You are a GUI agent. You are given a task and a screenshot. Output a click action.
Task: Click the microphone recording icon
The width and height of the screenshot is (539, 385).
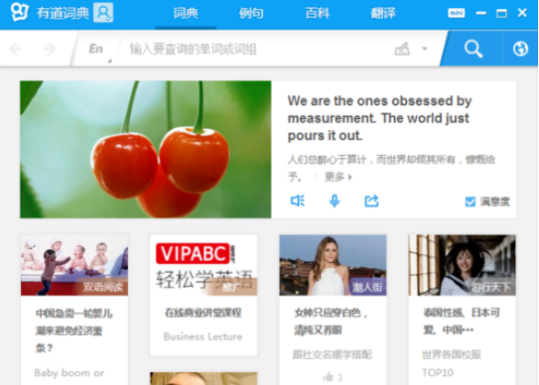[x=335, y=200]
